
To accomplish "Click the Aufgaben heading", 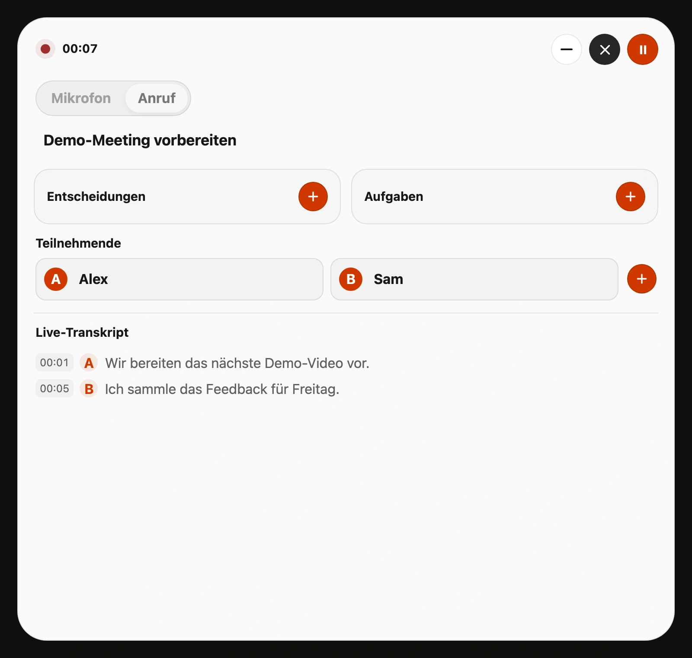I will 394,197.
